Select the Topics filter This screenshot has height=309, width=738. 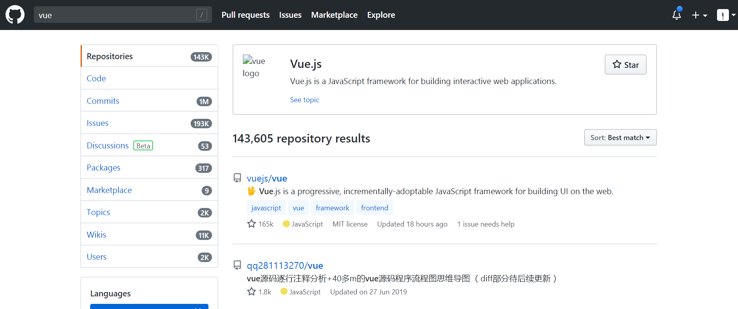click(x=149, y=212)
